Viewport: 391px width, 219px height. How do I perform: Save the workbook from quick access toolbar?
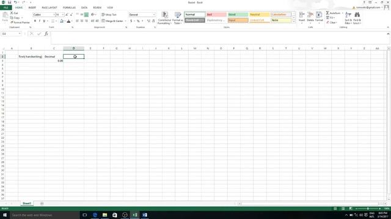click(x=10, y=2)
